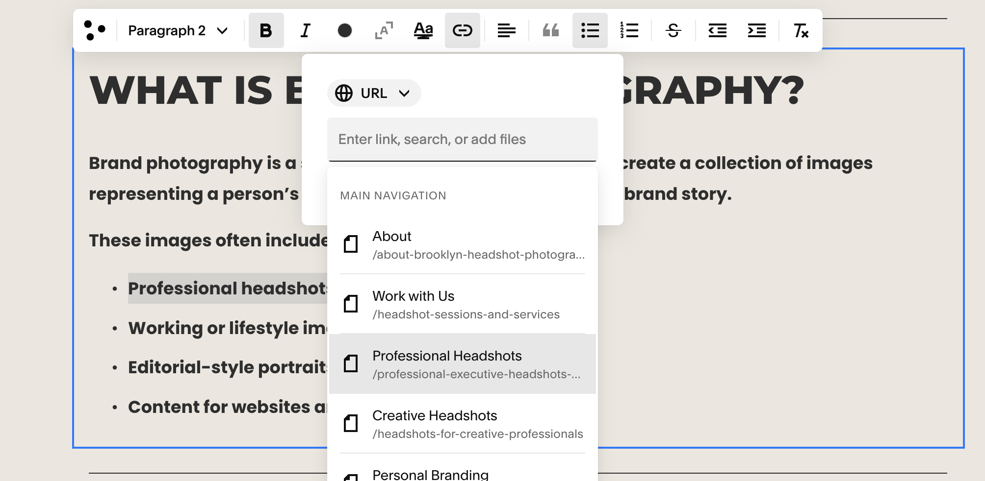The width and height of the screenshot is (985, 481).
Task: Apply blockquote formatting
Action: click(550, 30)
